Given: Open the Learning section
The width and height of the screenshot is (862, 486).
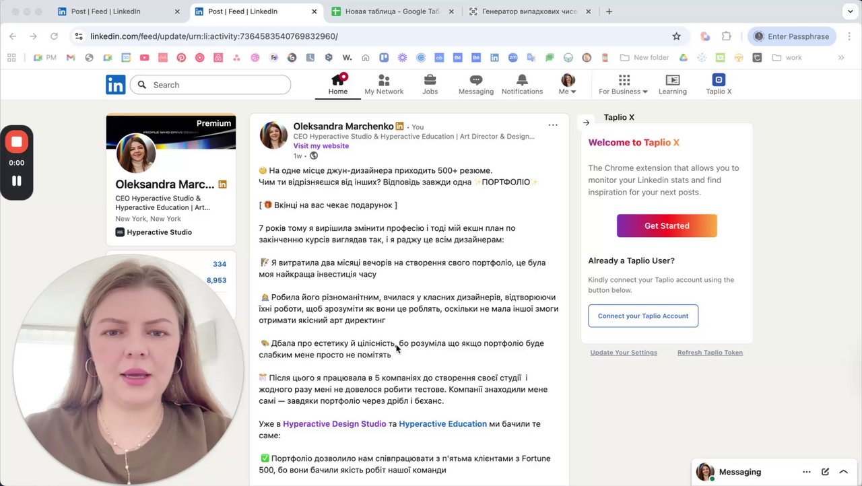Looking at the screenshot, I should pyautogui.click(x=672, y=85).
